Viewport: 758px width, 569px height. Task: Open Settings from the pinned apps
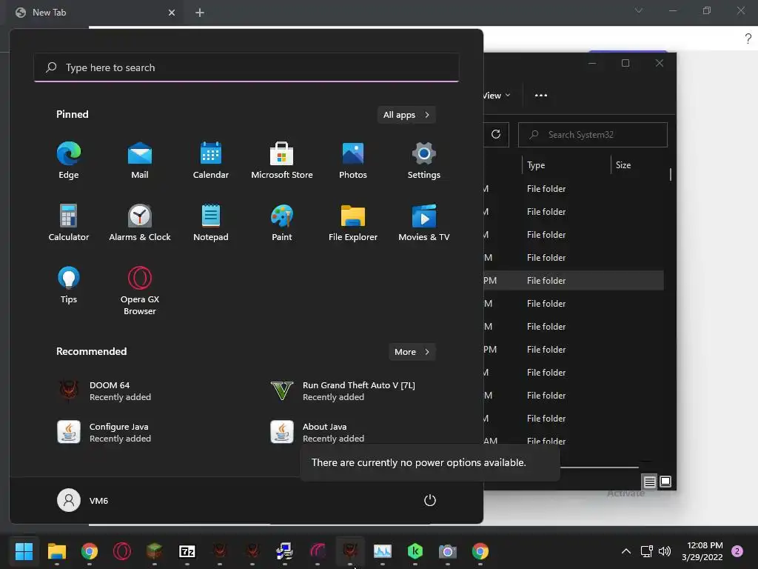424,161
